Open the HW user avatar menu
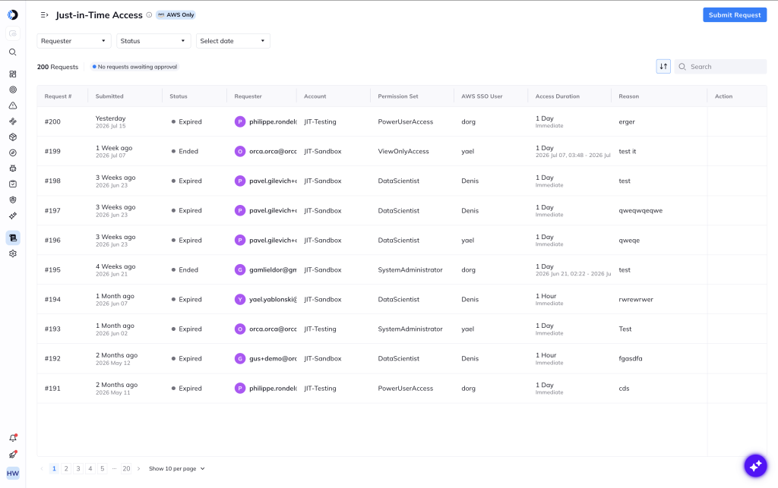 point(13,473)
